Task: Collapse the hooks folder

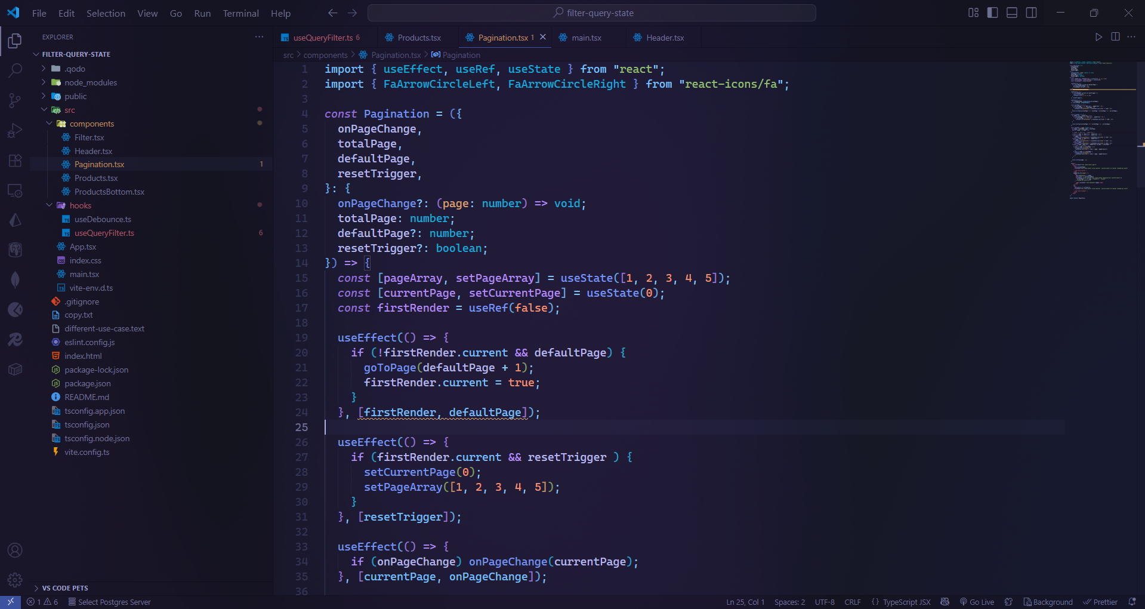Action: coord(80,205)
